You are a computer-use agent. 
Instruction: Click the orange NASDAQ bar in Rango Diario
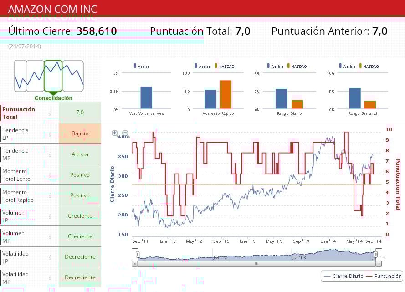pos(297,104)
